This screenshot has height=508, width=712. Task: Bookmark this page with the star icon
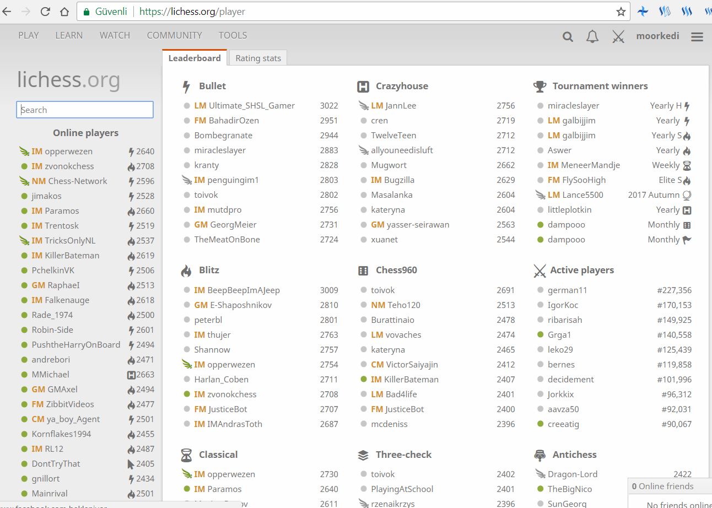(x=621, y=12)
